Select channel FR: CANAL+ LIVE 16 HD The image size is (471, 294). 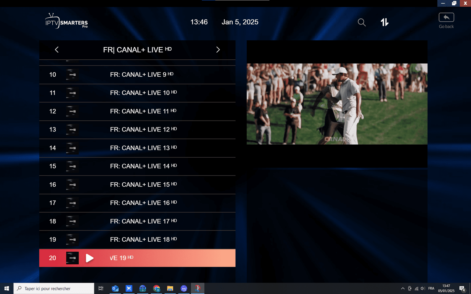point(137,203)
